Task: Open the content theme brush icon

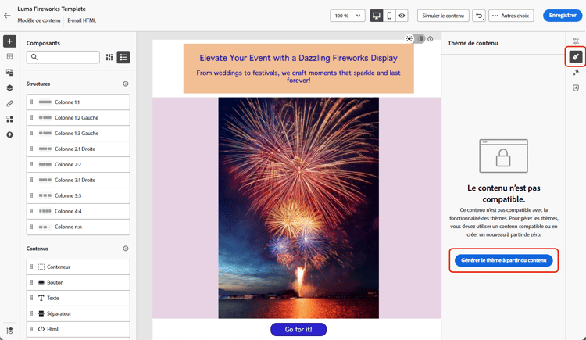Action: 576,57
